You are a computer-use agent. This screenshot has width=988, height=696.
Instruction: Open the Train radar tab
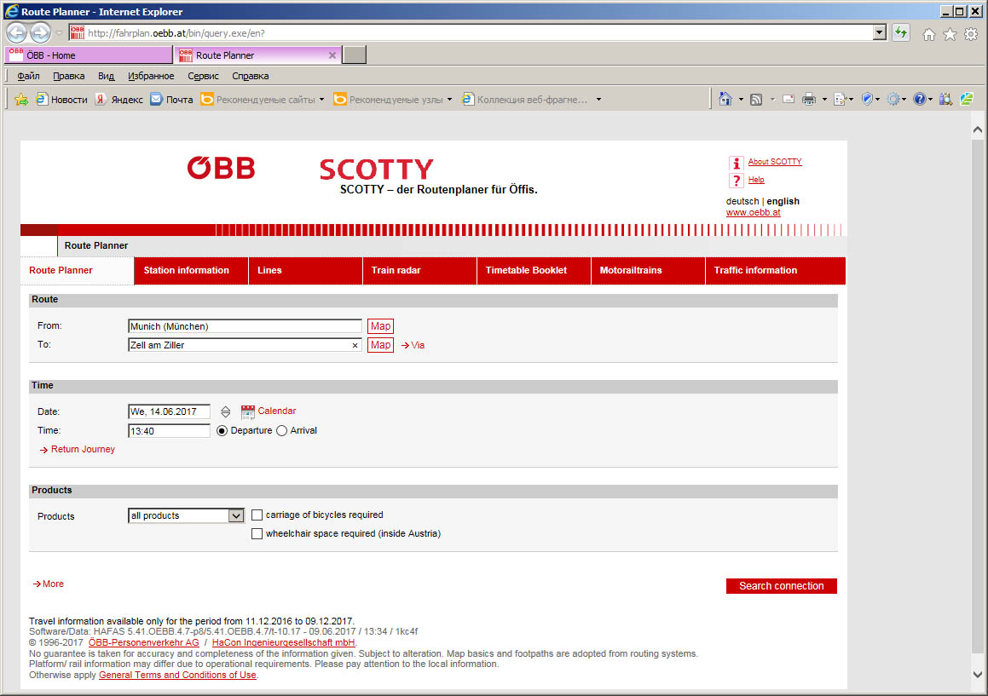point(419,271)
